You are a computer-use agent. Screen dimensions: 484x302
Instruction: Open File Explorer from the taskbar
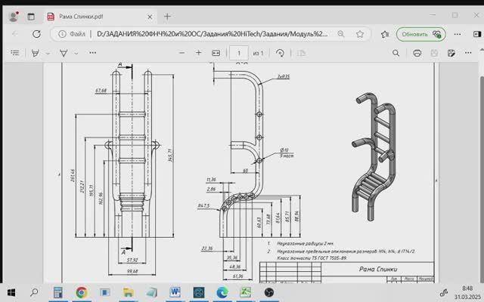coord(128,292)
